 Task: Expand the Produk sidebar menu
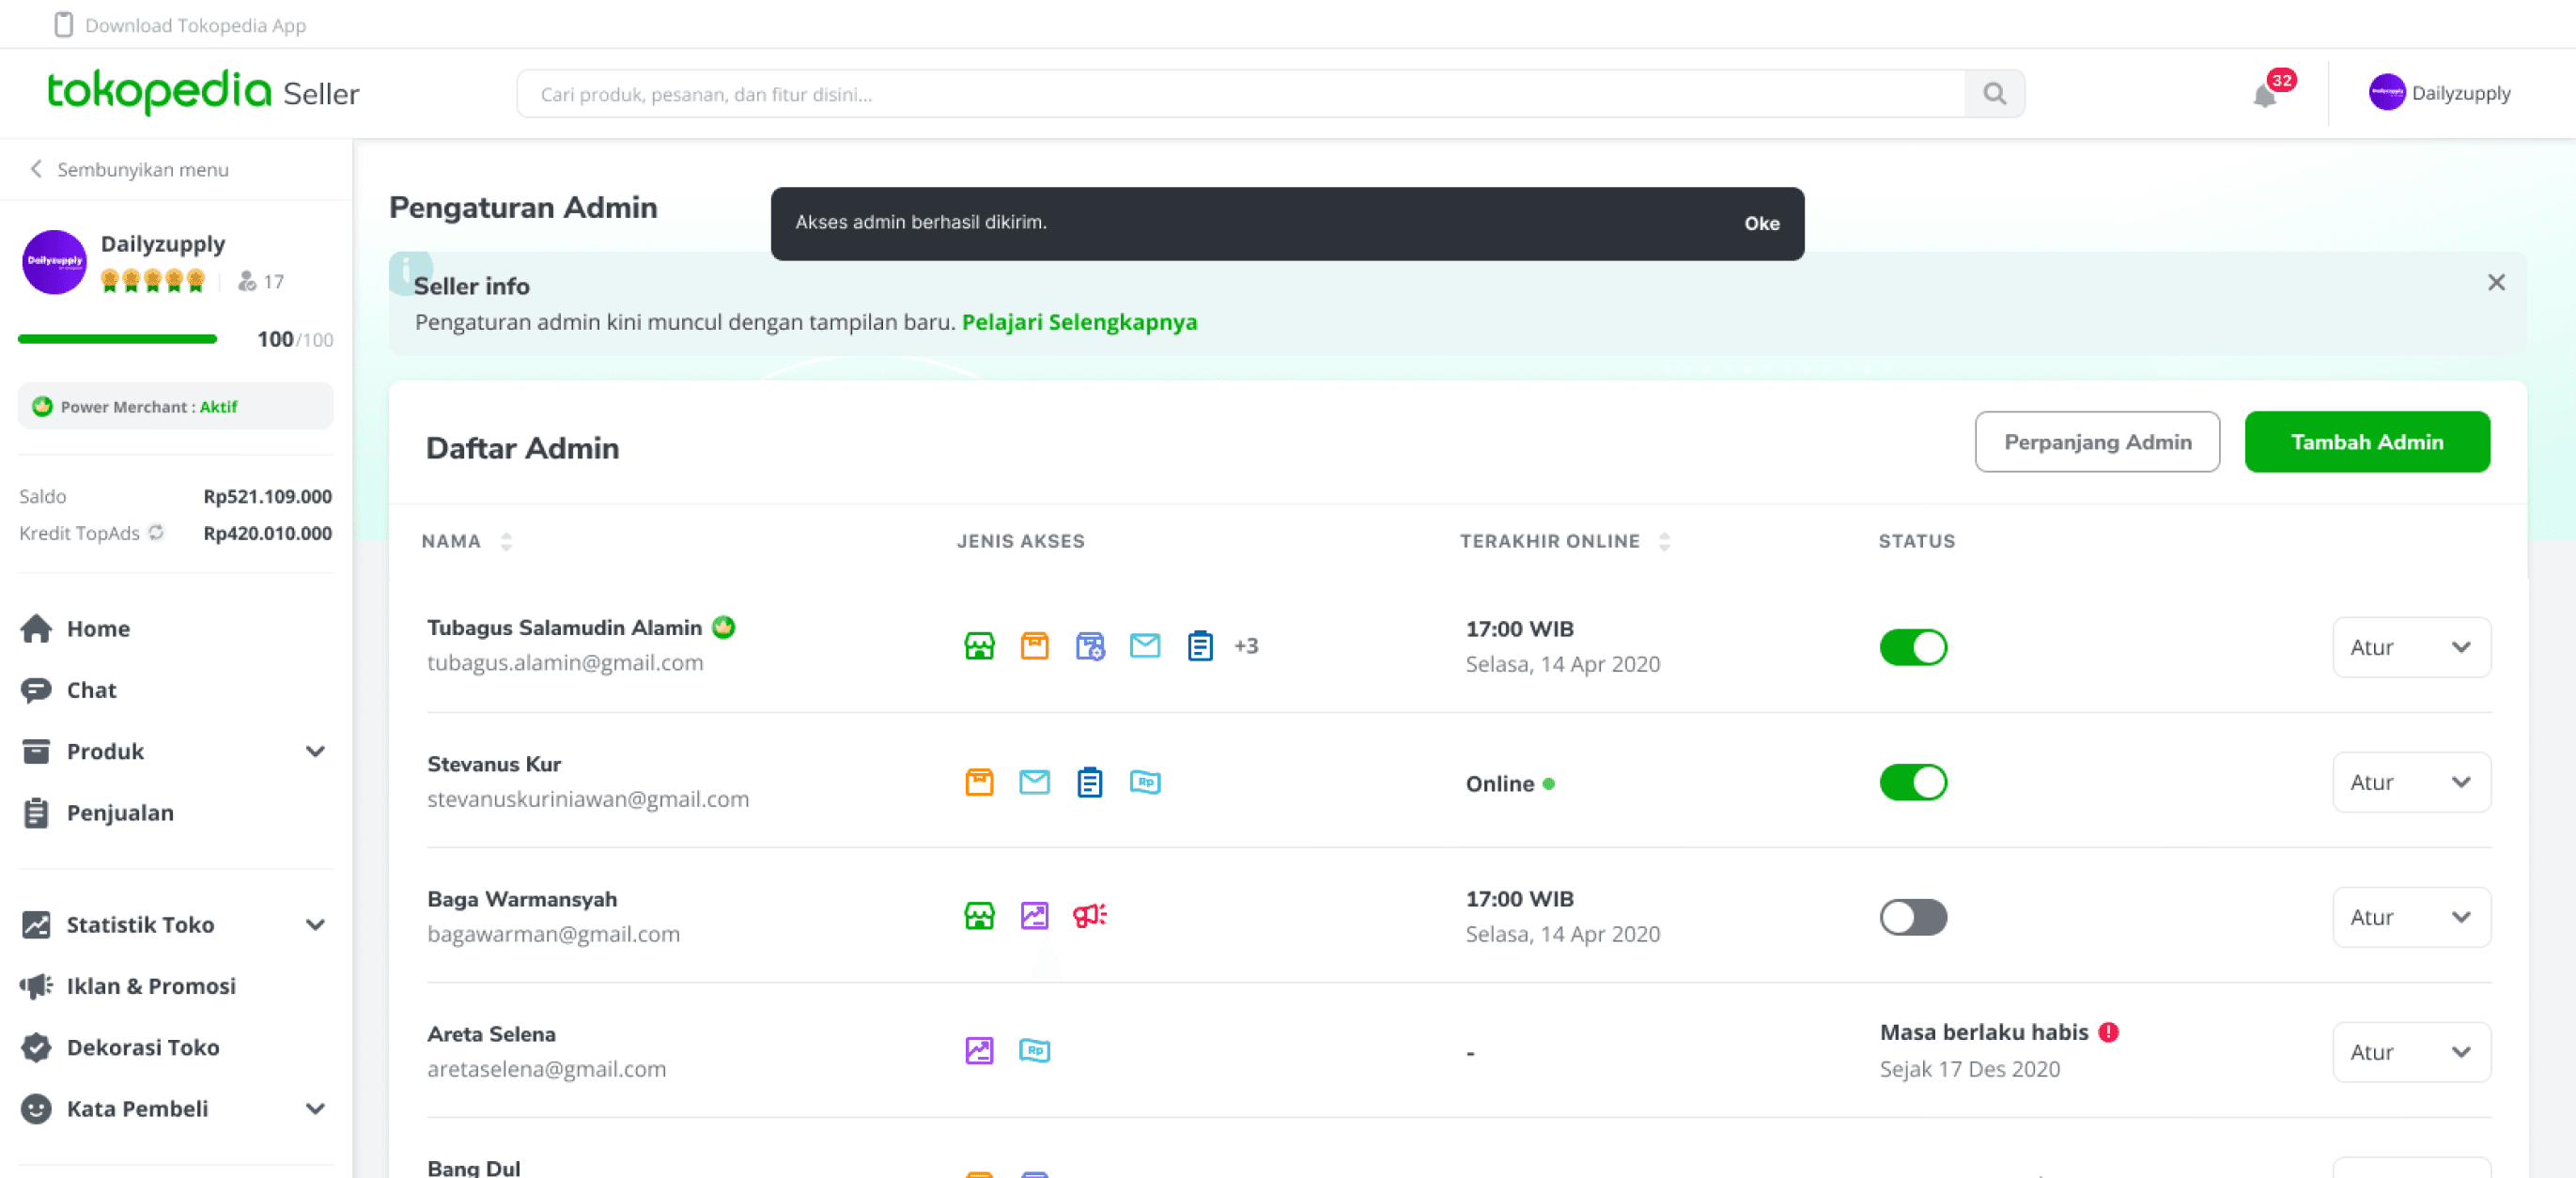(x=315, y=752)
